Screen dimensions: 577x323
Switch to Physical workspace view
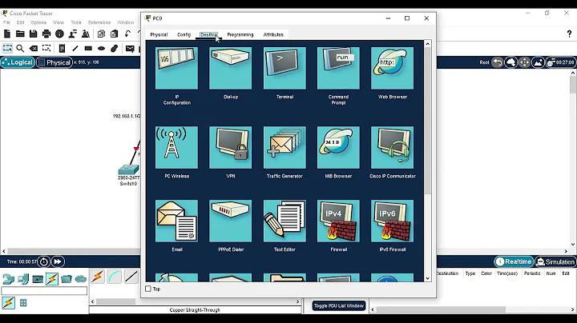click(54, 62)
